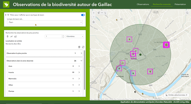The image size is (191, 104).
Task: Delete the search results with trash icon
Action: 79,47
